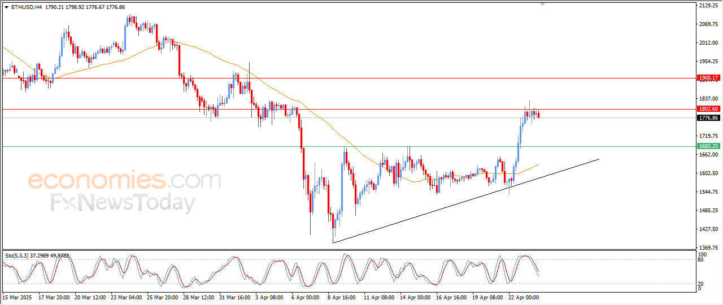This screenshot has height=305, width=723.
Task: Click the 23 Mar 04:00 time label
Action: pos(127,297)
